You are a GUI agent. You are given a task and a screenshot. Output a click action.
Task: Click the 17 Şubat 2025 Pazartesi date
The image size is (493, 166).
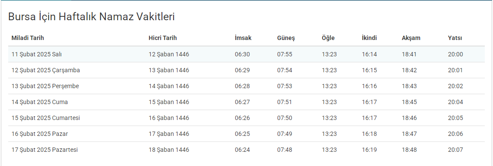pyautogui.click(x=44, y=150)
